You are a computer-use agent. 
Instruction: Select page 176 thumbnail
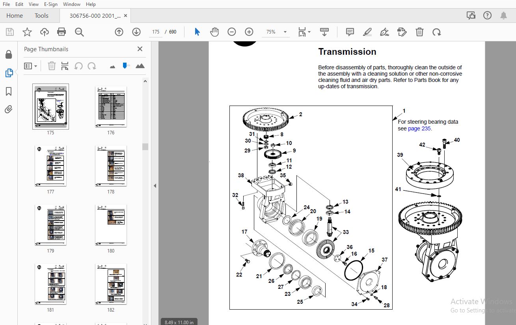[111, 106]
